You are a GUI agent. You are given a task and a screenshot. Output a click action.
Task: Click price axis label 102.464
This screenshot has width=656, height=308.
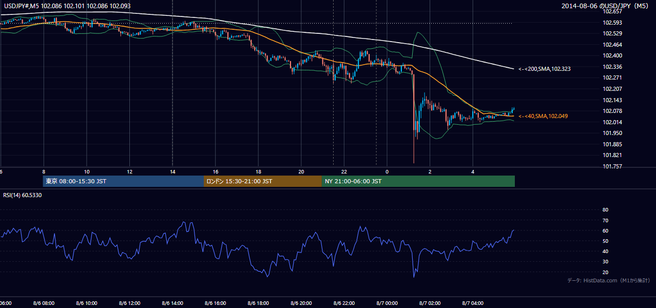point(611,45)
